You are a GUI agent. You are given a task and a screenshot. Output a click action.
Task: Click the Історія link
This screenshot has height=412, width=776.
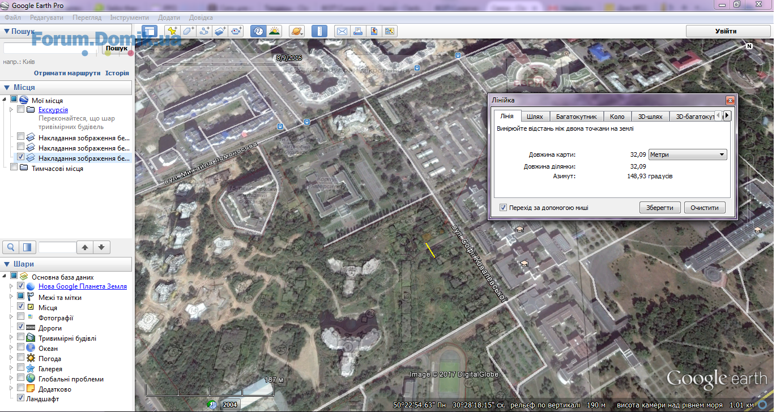pos(117,73)
